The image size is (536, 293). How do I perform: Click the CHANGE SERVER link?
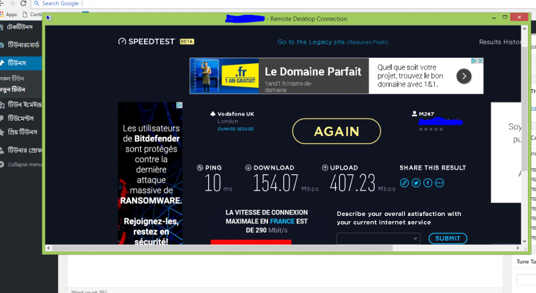(236, 129)
